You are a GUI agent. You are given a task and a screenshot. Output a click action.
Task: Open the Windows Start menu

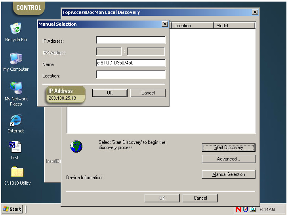coord(12,209)
